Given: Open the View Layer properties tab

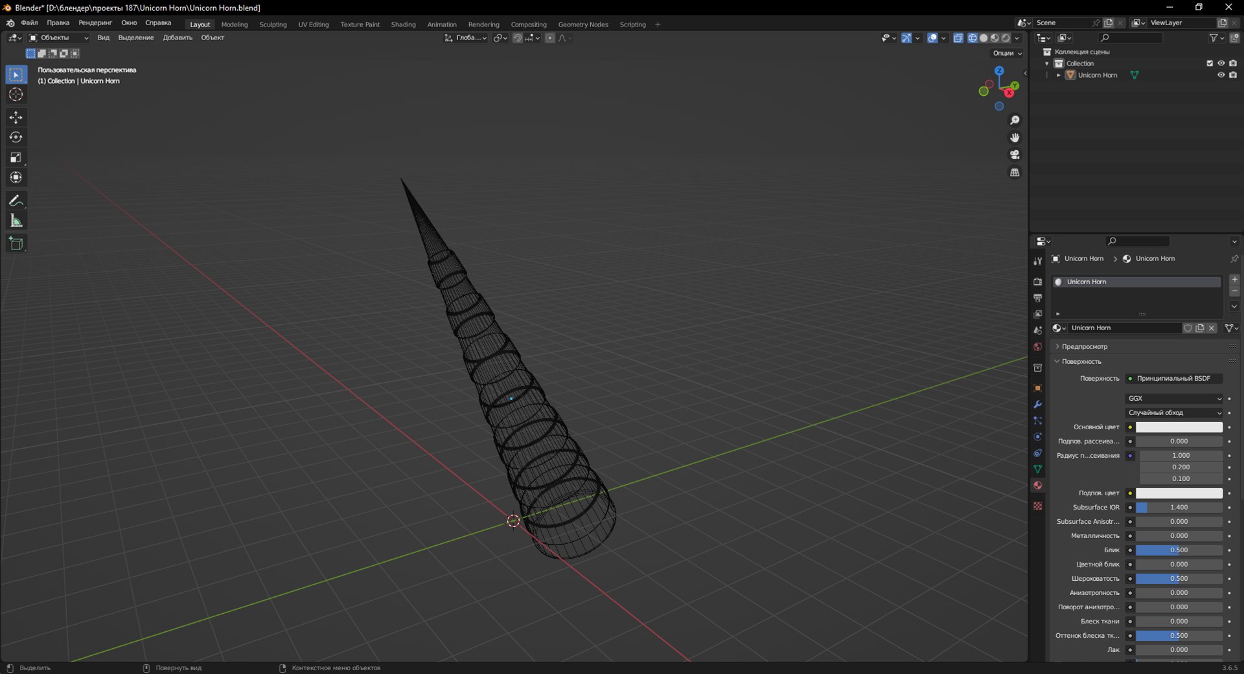Looking at the screenshot, I should click(1037, 314).
